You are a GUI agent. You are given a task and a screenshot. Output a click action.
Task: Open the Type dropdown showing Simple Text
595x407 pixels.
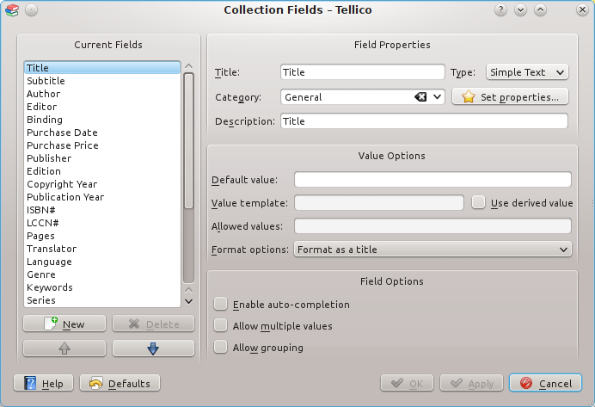pos(527,72)
